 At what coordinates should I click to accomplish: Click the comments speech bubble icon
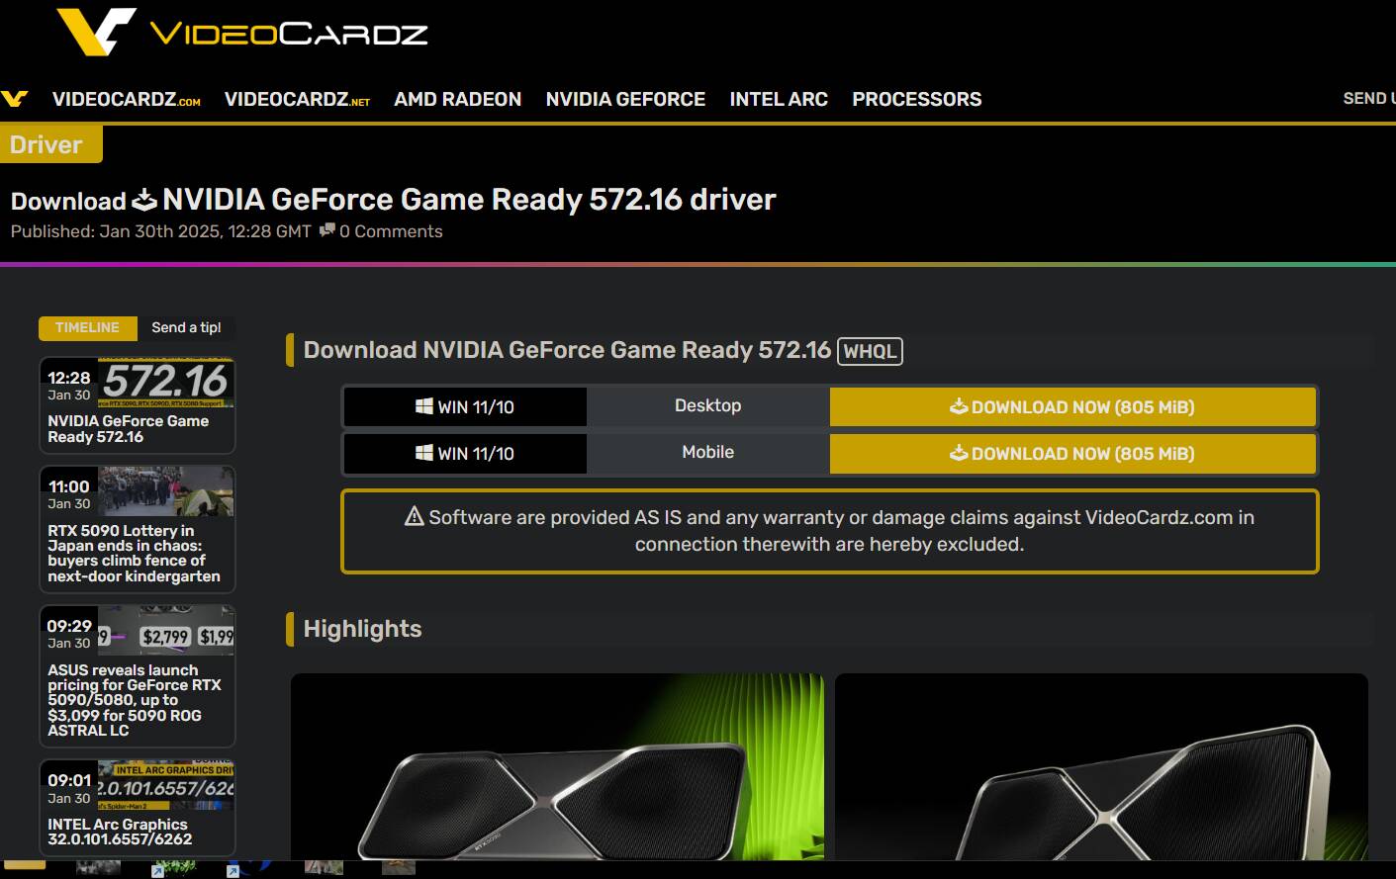326,230
